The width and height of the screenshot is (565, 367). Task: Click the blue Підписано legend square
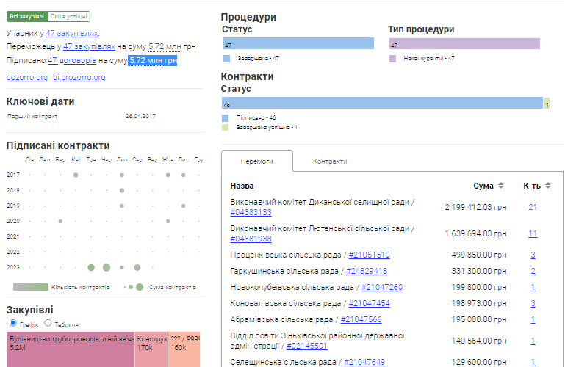[x=227, y=117]
